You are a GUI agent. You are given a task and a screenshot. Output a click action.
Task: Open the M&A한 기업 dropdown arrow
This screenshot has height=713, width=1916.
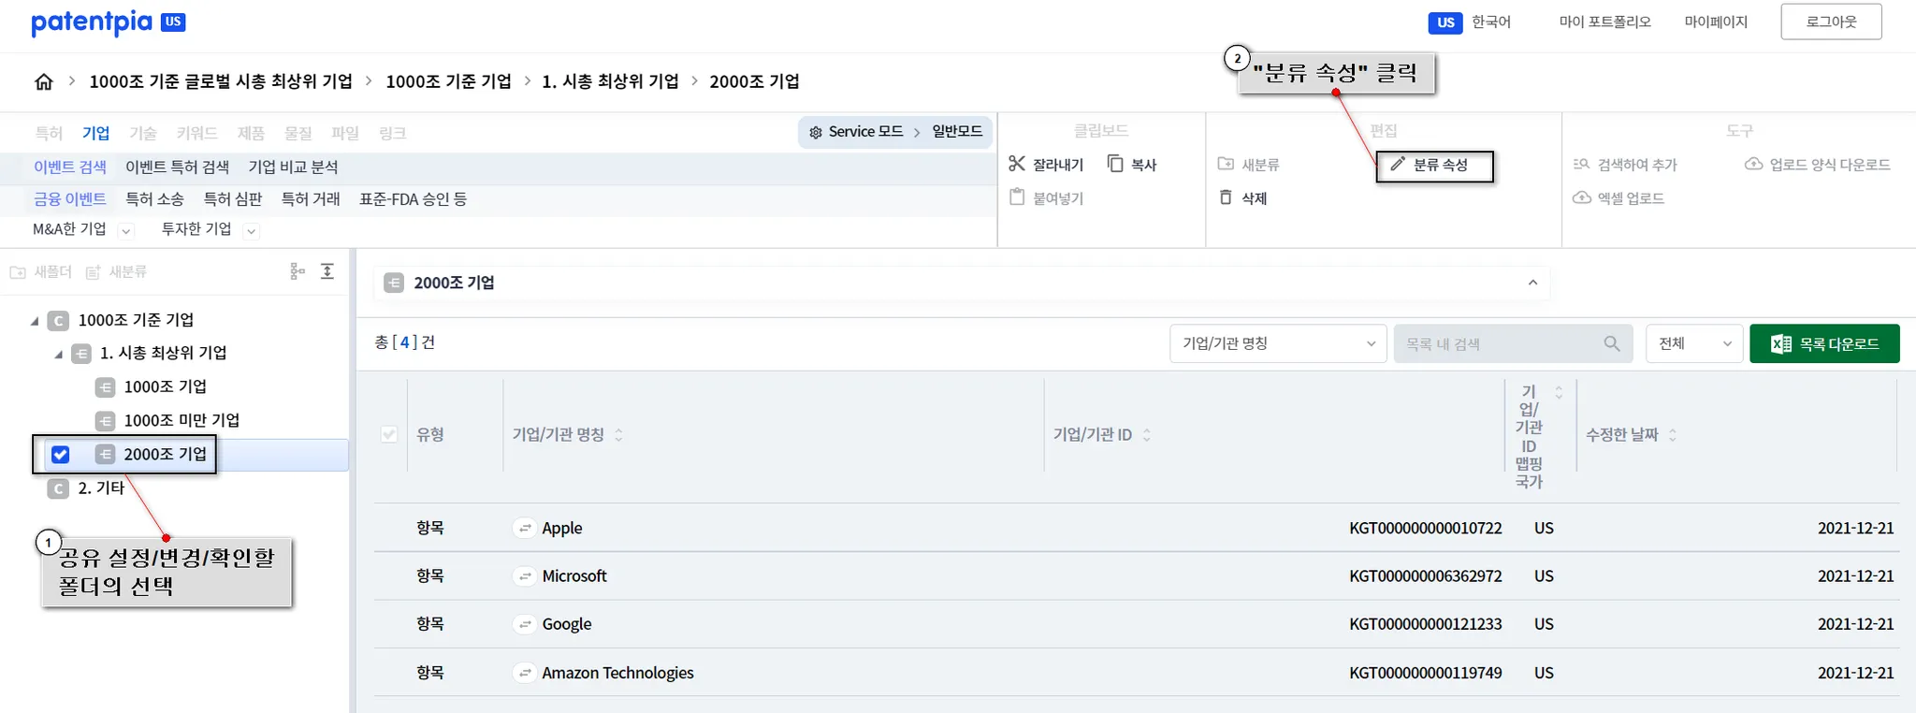[x=126, y=230]
